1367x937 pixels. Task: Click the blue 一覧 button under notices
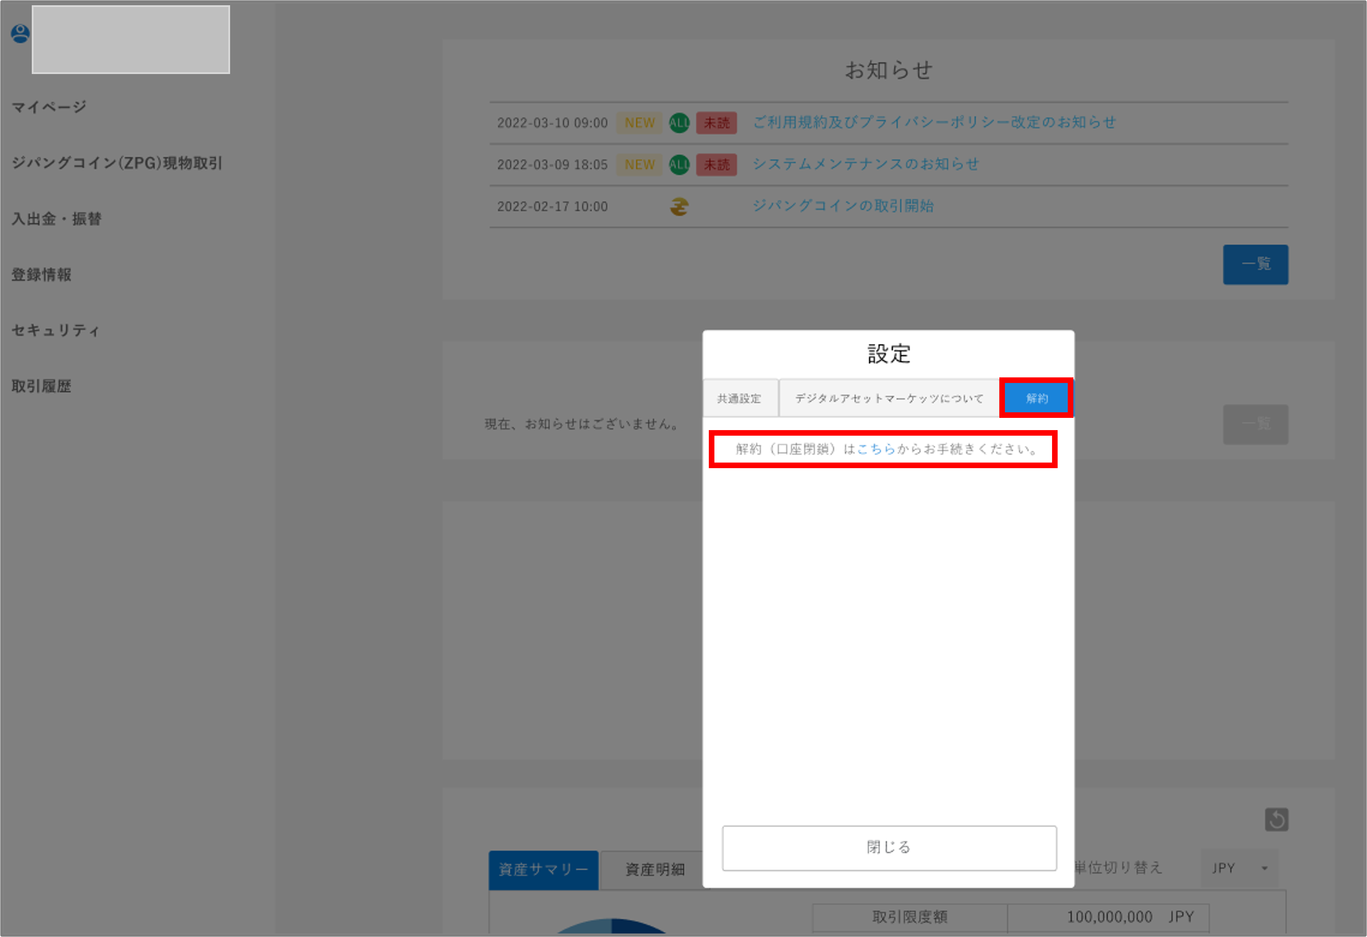[1255, 265]
